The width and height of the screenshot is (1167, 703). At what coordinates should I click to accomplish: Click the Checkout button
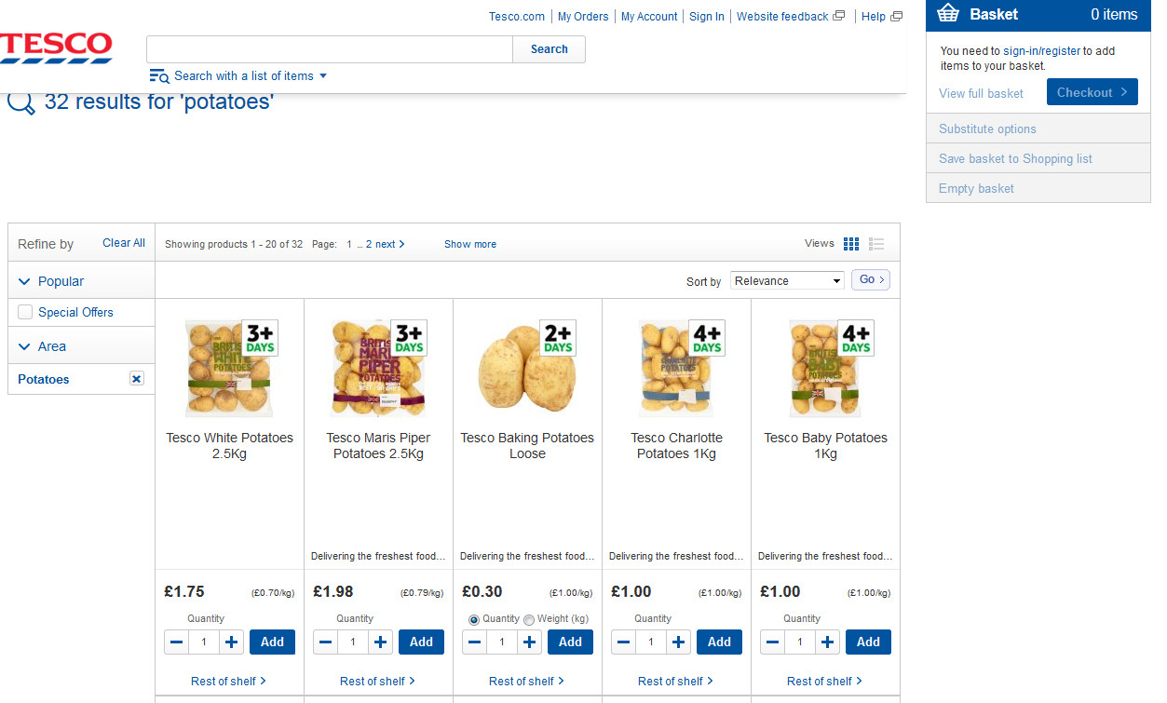point(1092,92)
